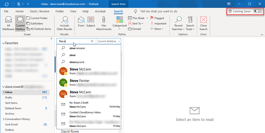The width and height of the screenshot is (265, 133).
Task: Open the touch/mouse mode icon
Action: point(19,4)
